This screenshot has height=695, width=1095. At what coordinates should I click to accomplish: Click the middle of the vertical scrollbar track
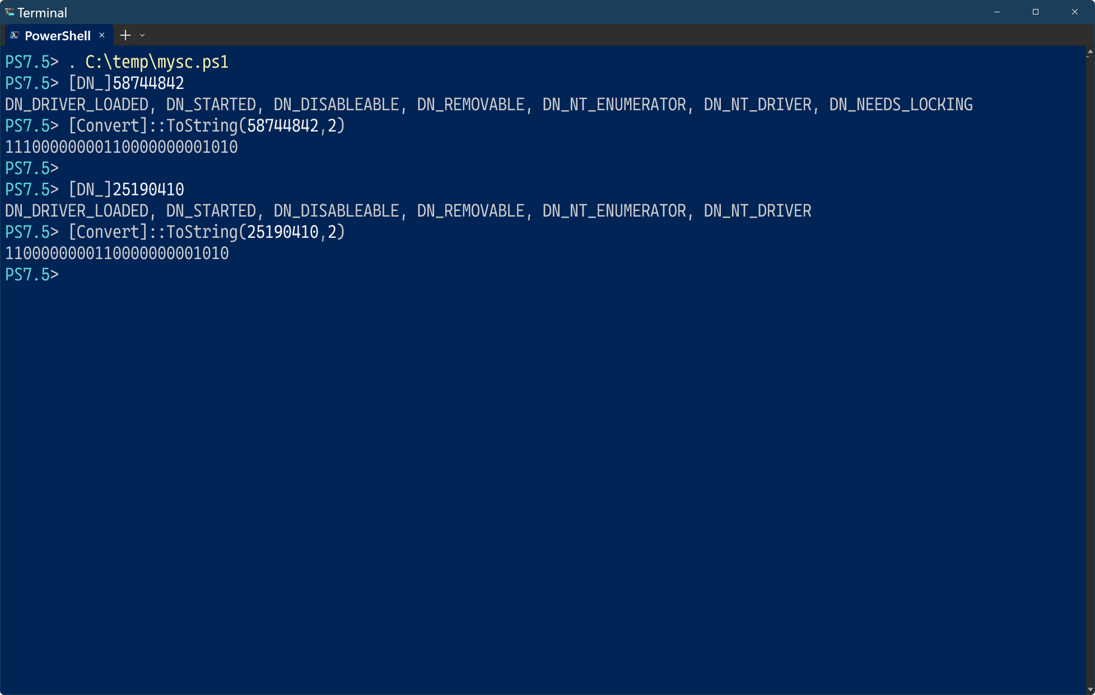coord(1089,369)
